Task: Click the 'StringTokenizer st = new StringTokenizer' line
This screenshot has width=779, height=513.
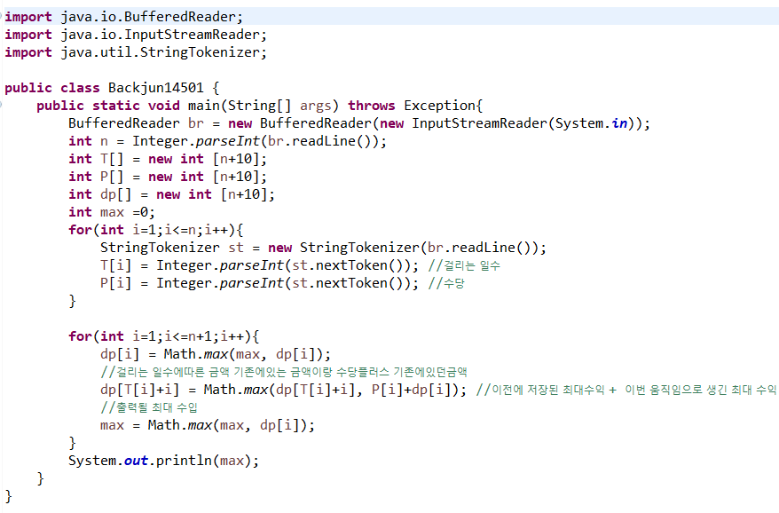Action: 323,248
